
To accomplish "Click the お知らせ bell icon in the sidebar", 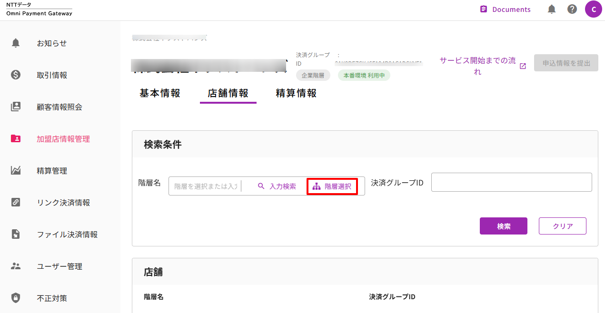I will coord(16,43).
